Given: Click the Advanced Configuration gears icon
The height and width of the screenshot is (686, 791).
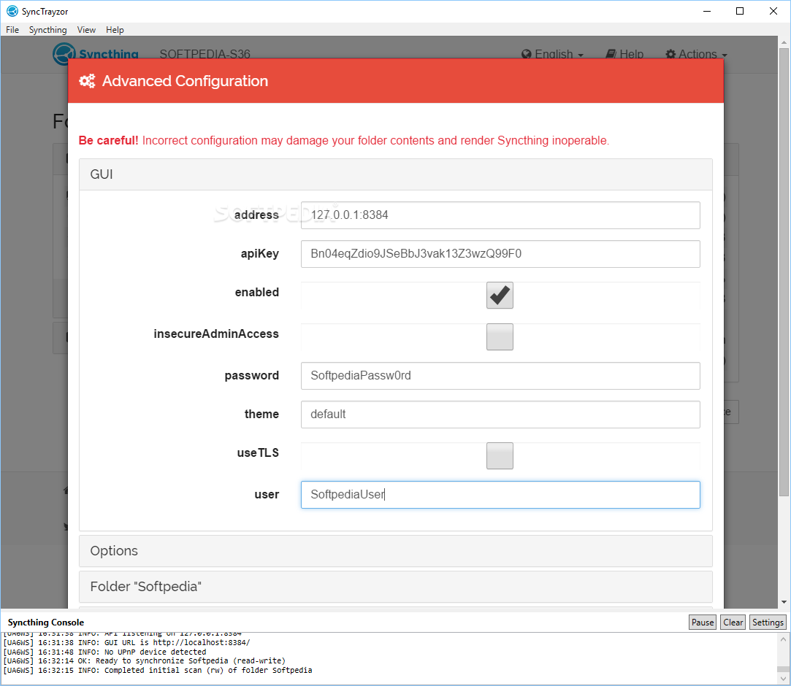Looking at the screenshot, I should (87, 81).
